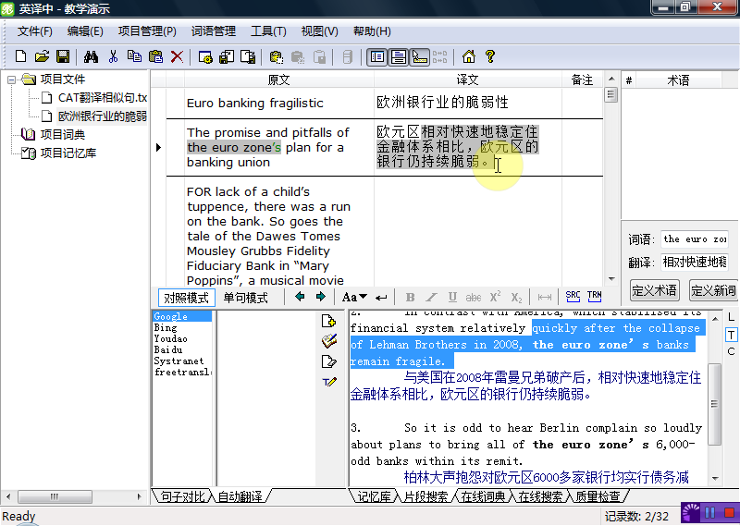This screenshot has width=740, height=526.
Task: Select CAT翻译相似句 file in tree
Action: point(103,98)
